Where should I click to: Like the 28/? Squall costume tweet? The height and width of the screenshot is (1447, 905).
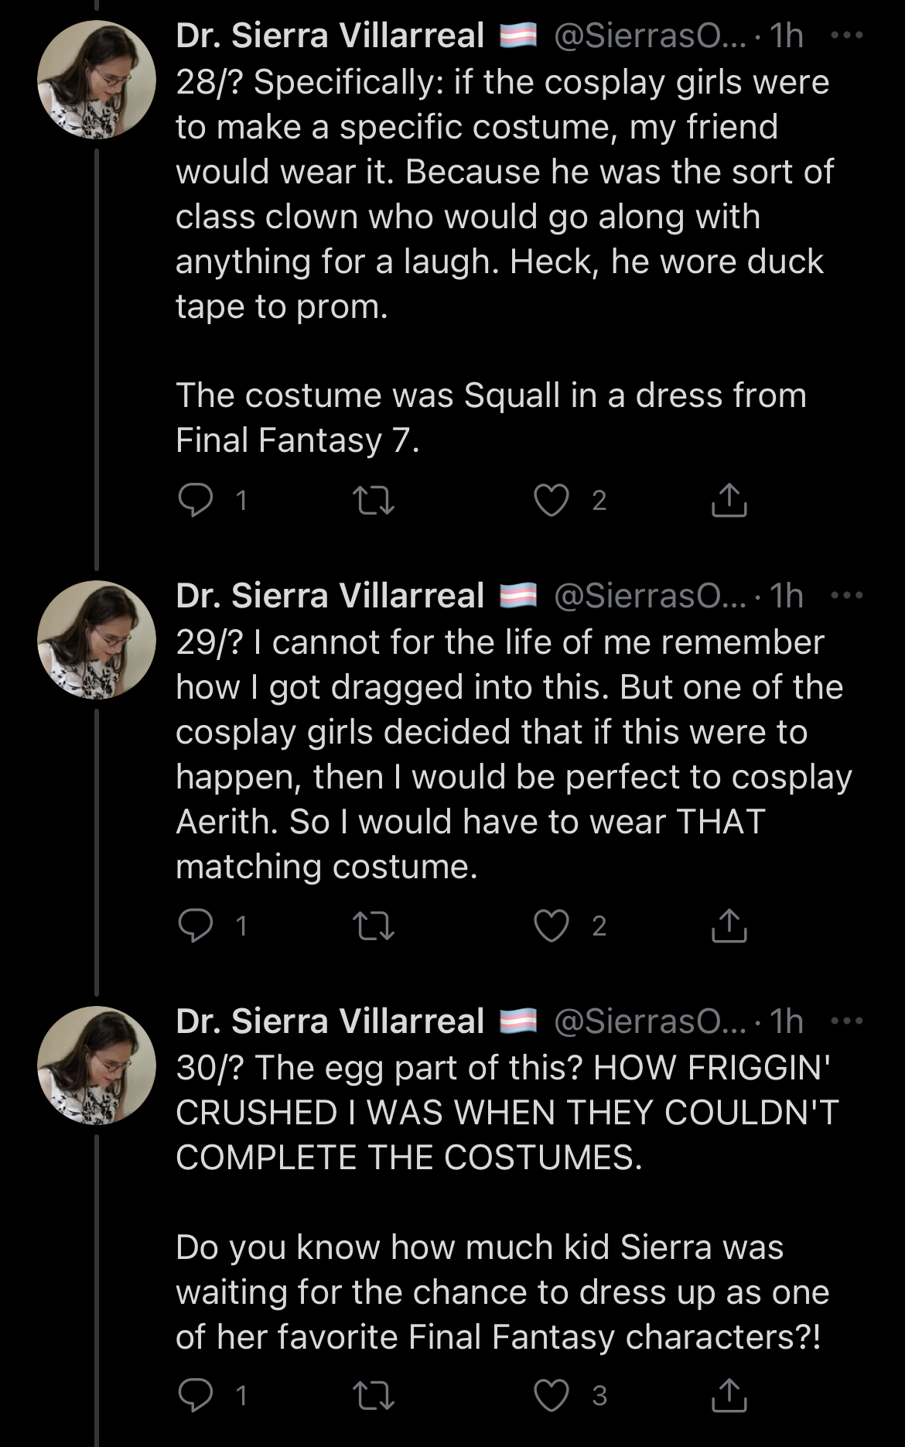coord(552,500)
